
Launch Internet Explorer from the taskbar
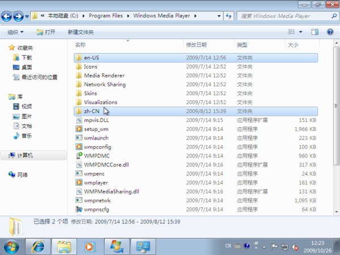tap(38, 246)
